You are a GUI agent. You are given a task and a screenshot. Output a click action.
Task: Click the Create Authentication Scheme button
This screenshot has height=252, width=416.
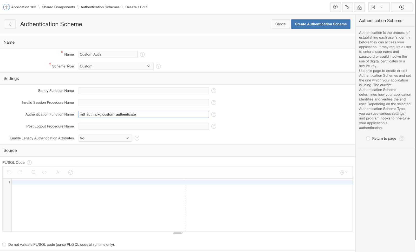321,24
